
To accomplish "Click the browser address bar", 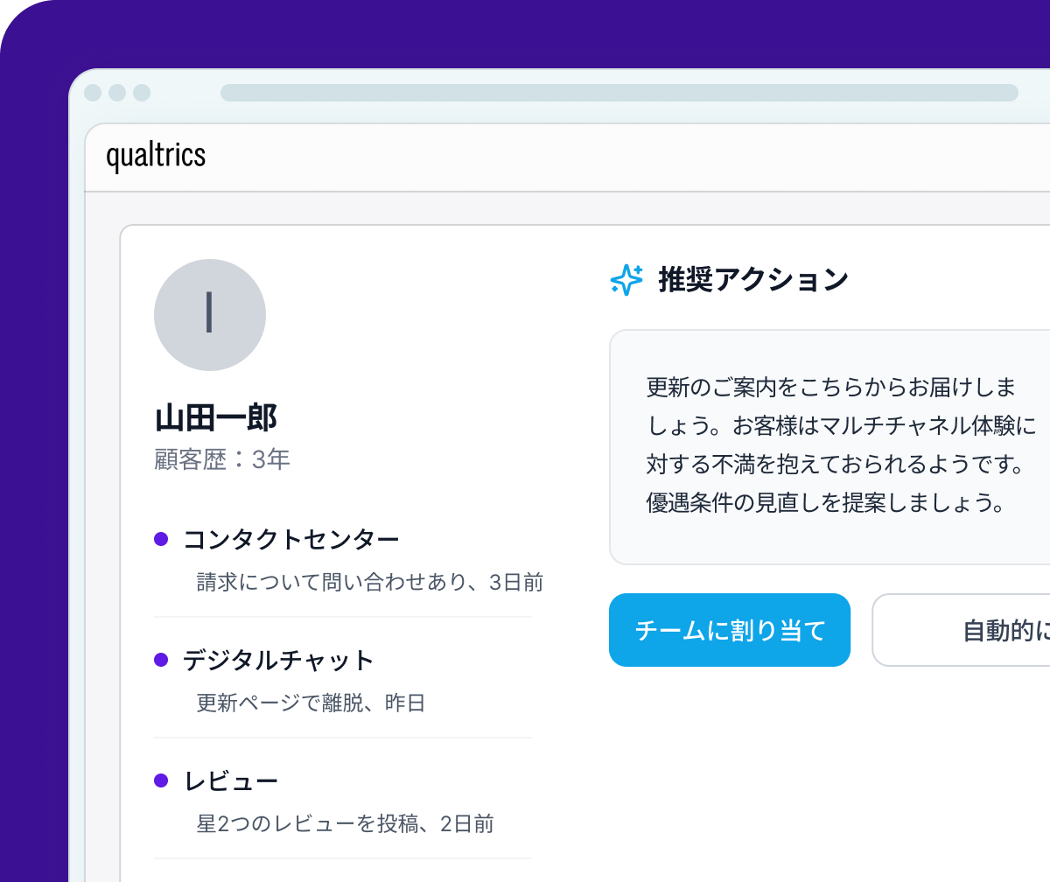I will [x=619, y=93].
